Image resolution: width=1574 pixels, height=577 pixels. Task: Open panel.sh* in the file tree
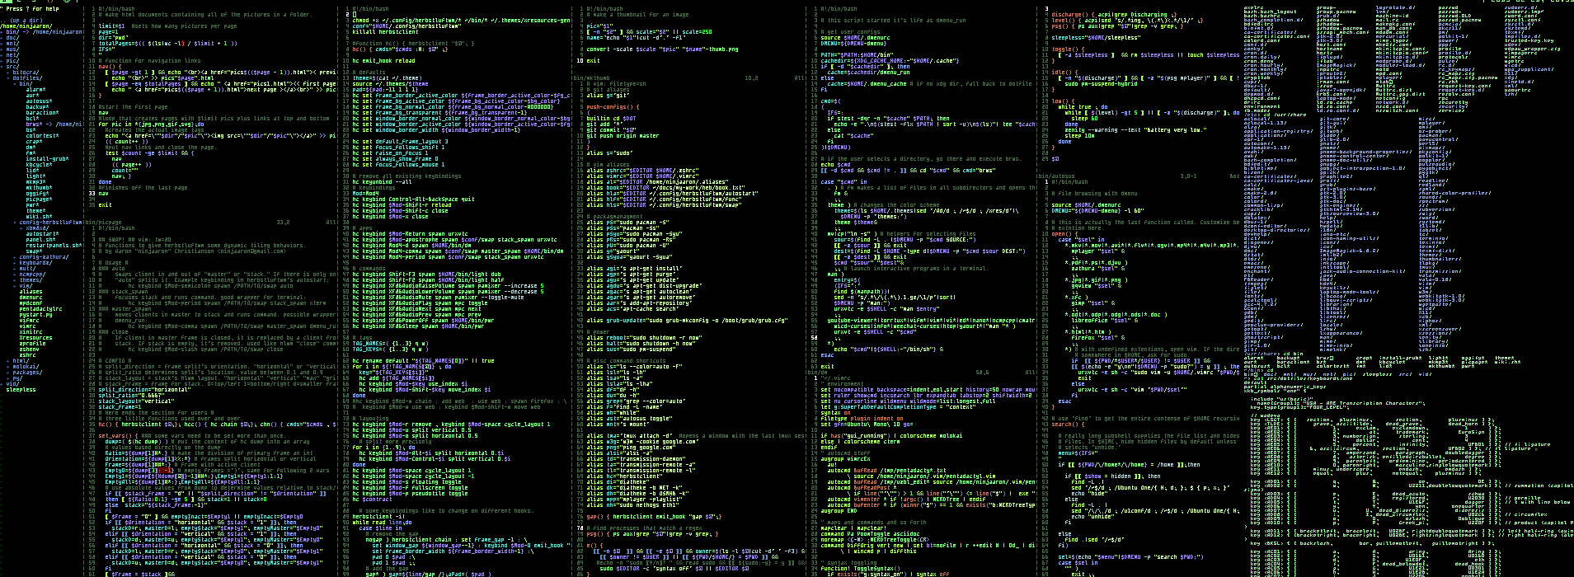point(41,239)
